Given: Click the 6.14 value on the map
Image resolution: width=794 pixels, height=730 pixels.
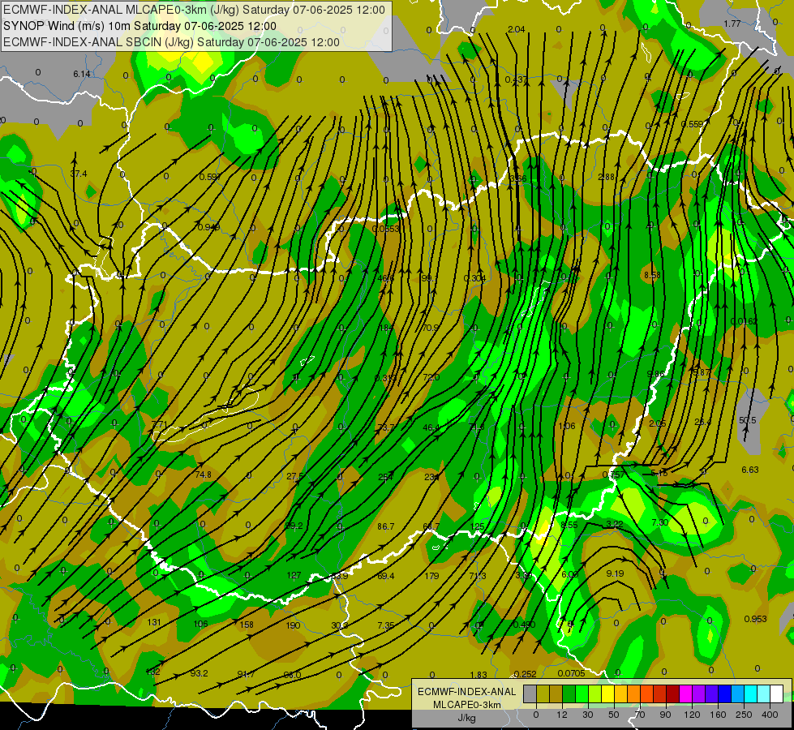Looking at the screenshot, I should (x=82, y=74).
